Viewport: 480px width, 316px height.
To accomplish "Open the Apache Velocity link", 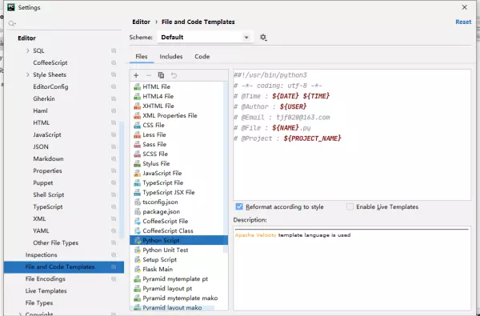I will tap(256, 235).
